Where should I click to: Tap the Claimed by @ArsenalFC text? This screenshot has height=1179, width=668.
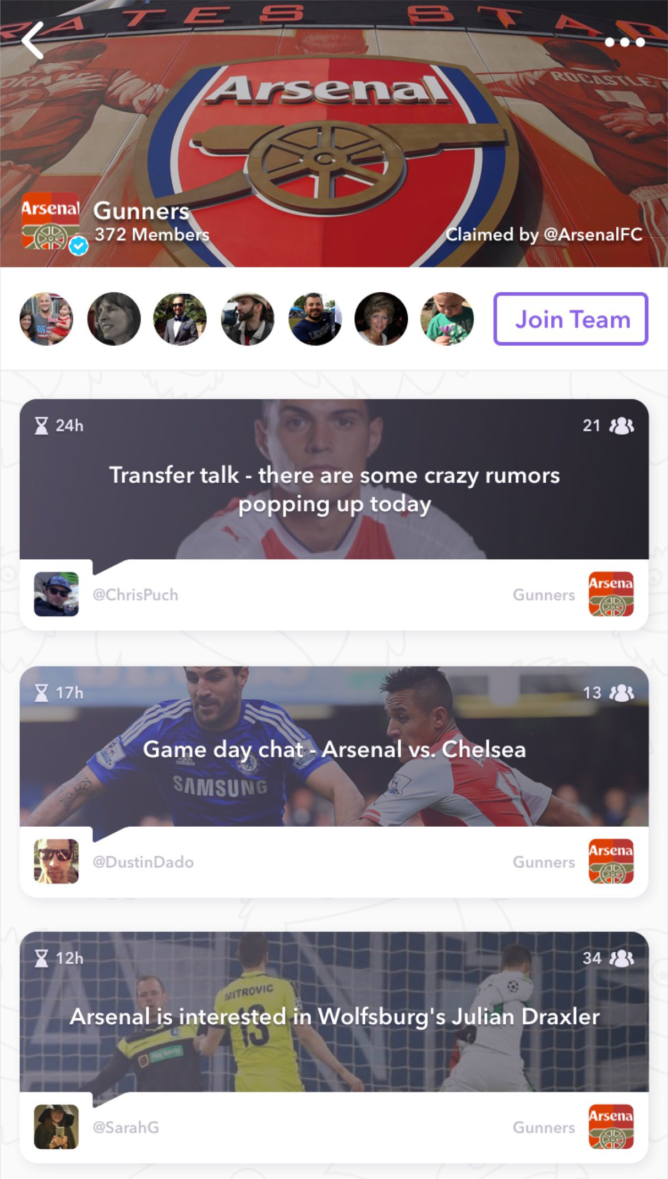(544, 235)
